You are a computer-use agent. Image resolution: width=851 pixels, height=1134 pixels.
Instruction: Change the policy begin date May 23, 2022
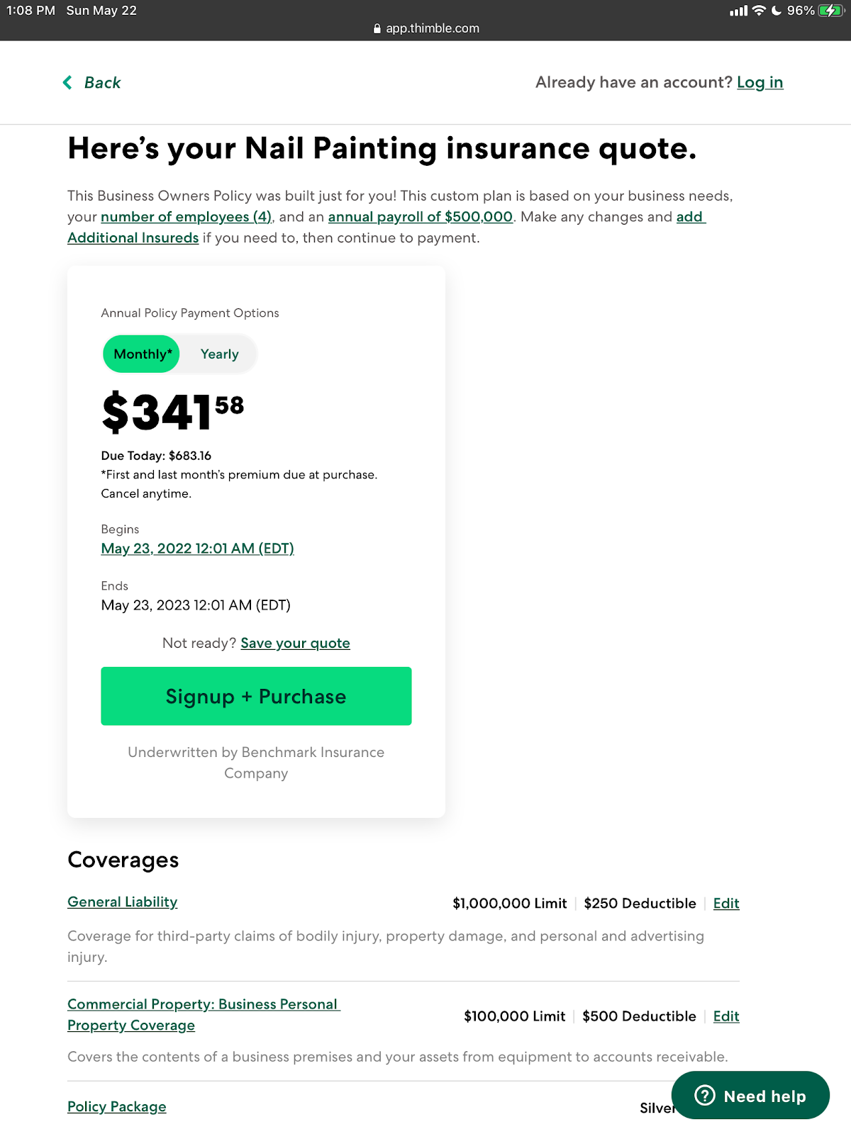[197, 549]
